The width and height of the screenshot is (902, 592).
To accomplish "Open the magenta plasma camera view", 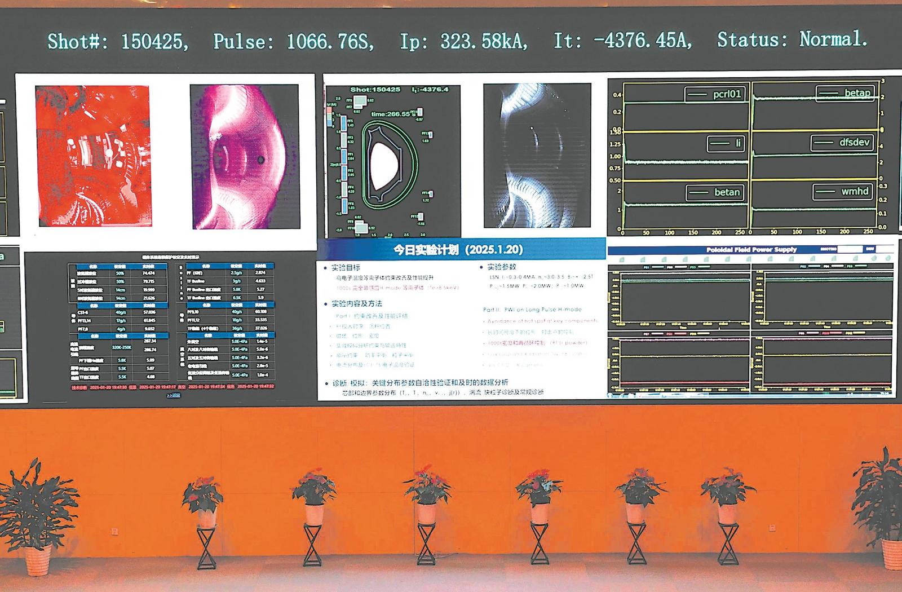I will click(245, 156).
